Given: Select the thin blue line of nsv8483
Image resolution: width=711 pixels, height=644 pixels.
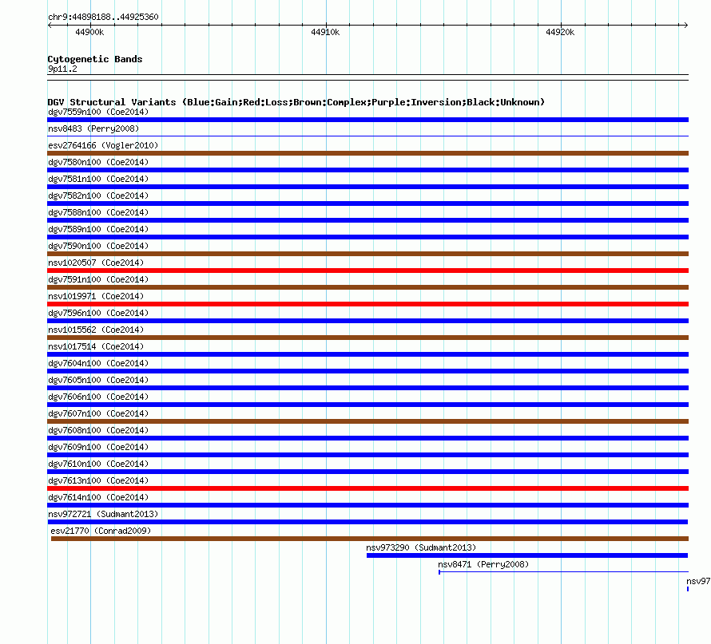Looking at the screenshot, I should [367, 136].
